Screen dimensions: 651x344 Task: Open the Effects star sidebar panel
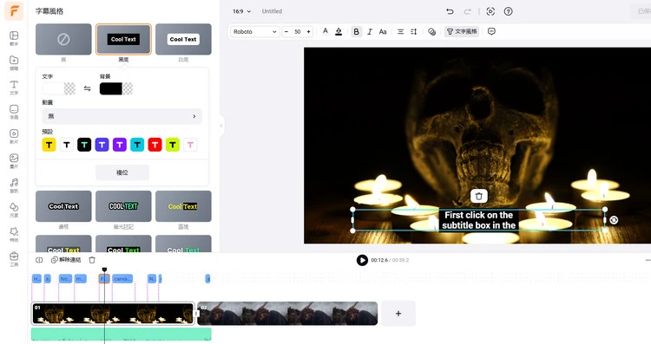point(14,234)
